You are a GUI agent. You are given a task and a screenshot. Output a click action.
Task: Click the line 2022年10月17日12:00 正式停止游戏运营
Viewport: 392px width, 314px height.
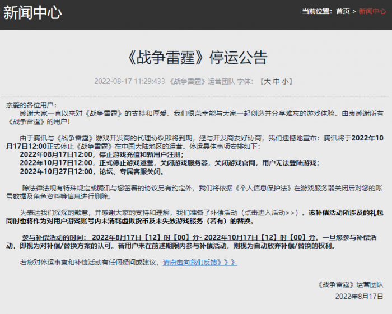coord(170,163)
